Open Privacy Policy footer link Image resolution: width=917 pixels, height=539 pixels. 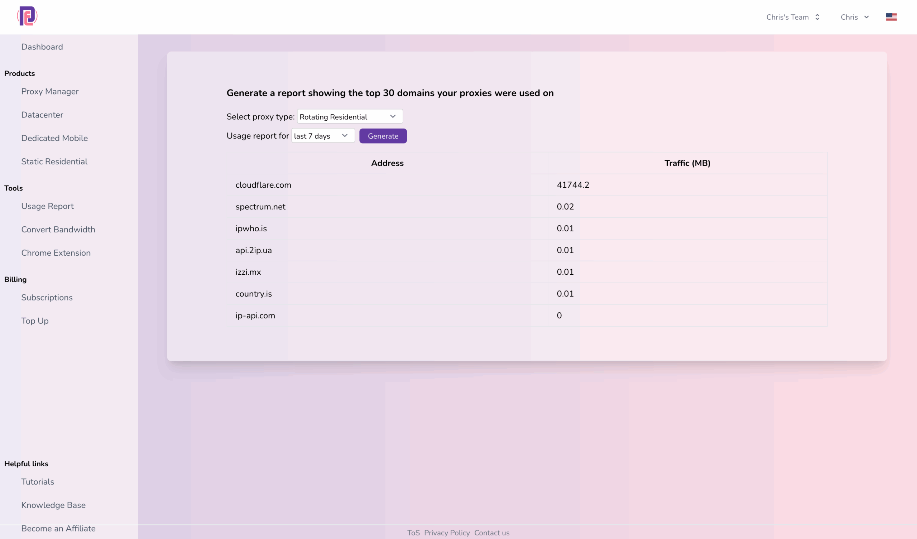click(447, 533)
